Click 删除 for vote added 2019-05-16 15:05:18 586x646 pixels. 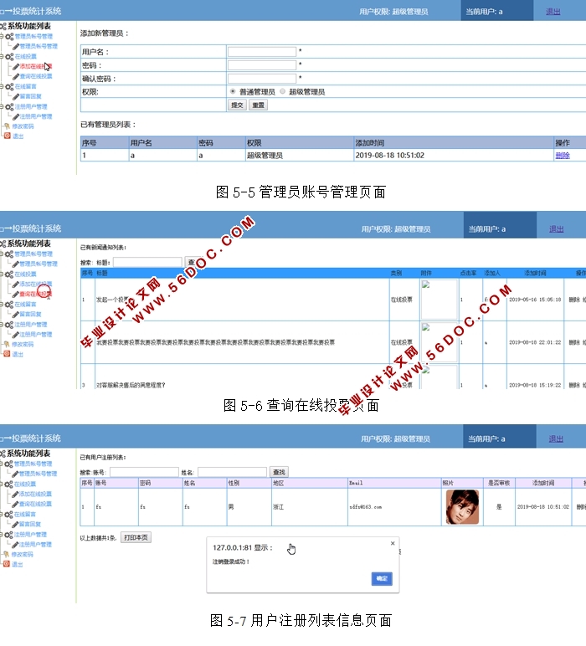tap(574, 300)
